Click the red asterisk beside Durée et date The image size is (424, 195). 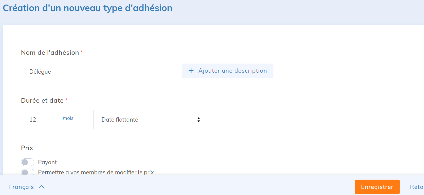click(x=66, y=100)
